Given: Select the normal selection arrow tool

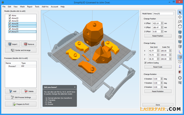Looking at the screenshot, I should click(x=180, y=12).
